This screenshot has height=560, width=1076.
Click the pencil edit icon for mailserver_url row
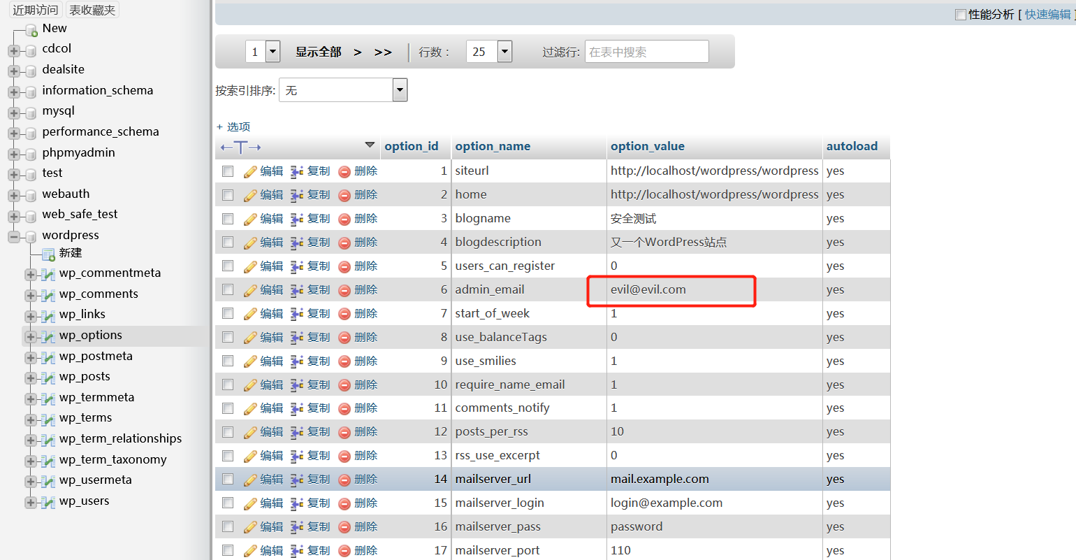(x=250, y=480)
